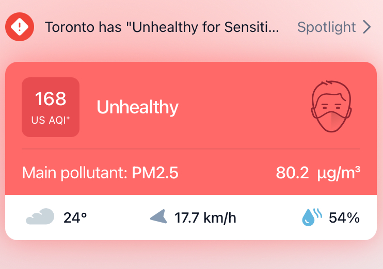Click the 168 AQI number
This screenshot has width=383, height=269.
click(51, 98)
